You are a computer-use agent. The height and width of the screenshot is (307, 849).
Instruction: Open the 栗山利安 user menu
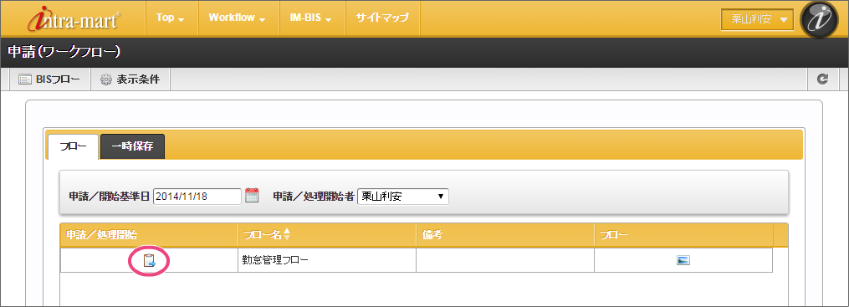click(x=757, y=19)
